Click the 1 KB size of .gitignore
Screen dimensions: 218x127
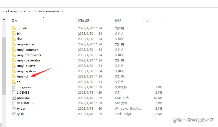[x=159, y=87]
